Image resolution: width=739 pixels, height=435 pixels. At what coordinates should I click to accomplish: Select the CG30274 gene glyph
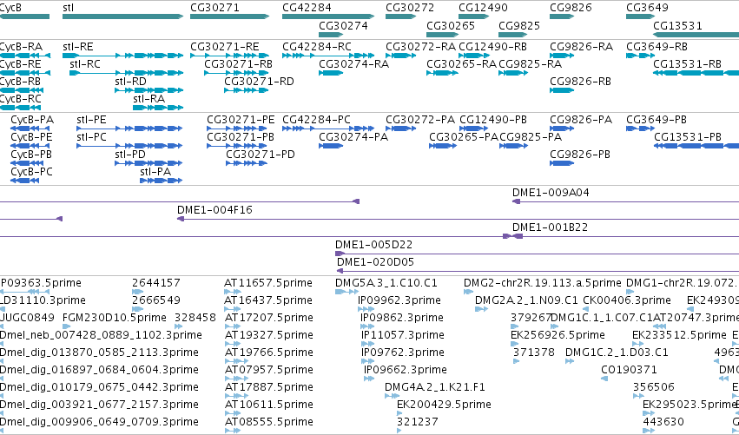click(x=331, y=35)
